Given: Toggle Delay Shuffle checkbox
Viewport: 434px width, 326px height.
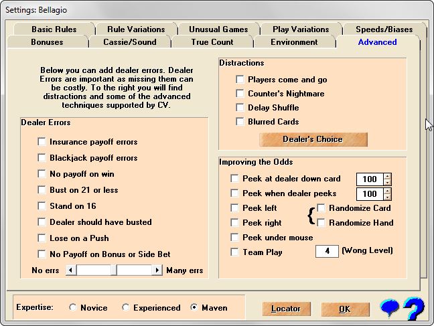Looking at the screenshot, I should pyautogui.click(x=240, y=107).
